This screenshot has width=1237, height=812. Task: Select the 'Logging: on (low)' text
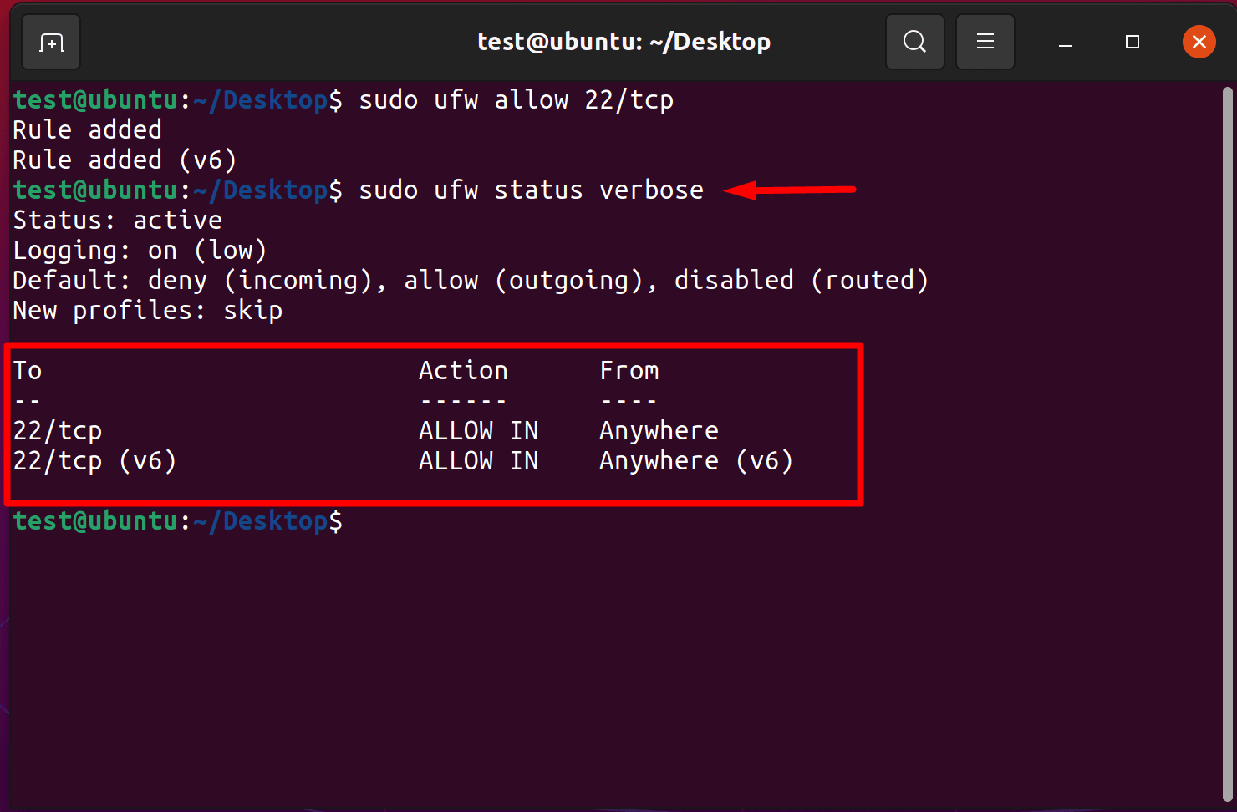coord(139,250)
